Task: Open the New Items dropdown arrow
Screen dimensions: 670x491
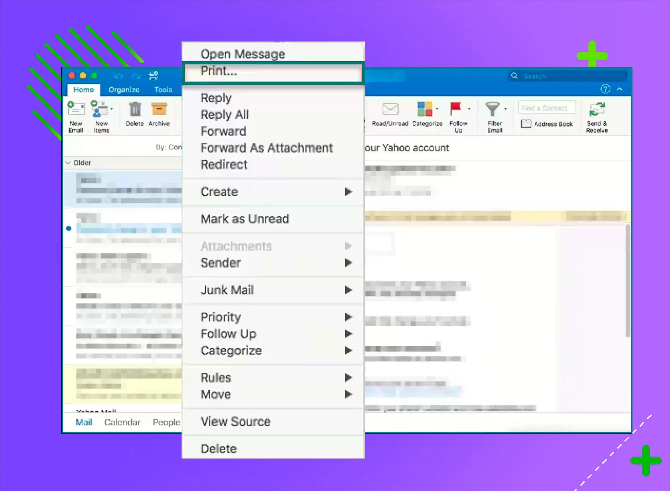Action: (x=112, y=109)
